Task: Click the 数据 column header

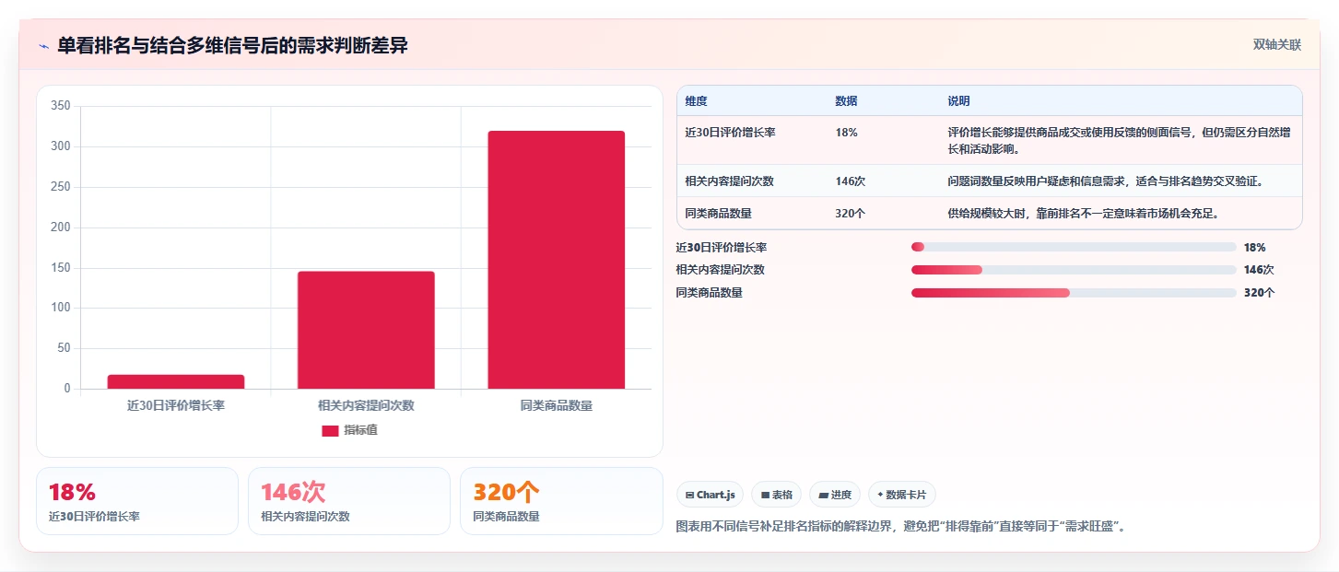Action: click(846, 101)
